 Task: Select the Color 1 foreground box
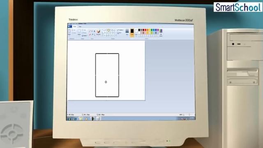pyautogui.click(x=132, y=32)
